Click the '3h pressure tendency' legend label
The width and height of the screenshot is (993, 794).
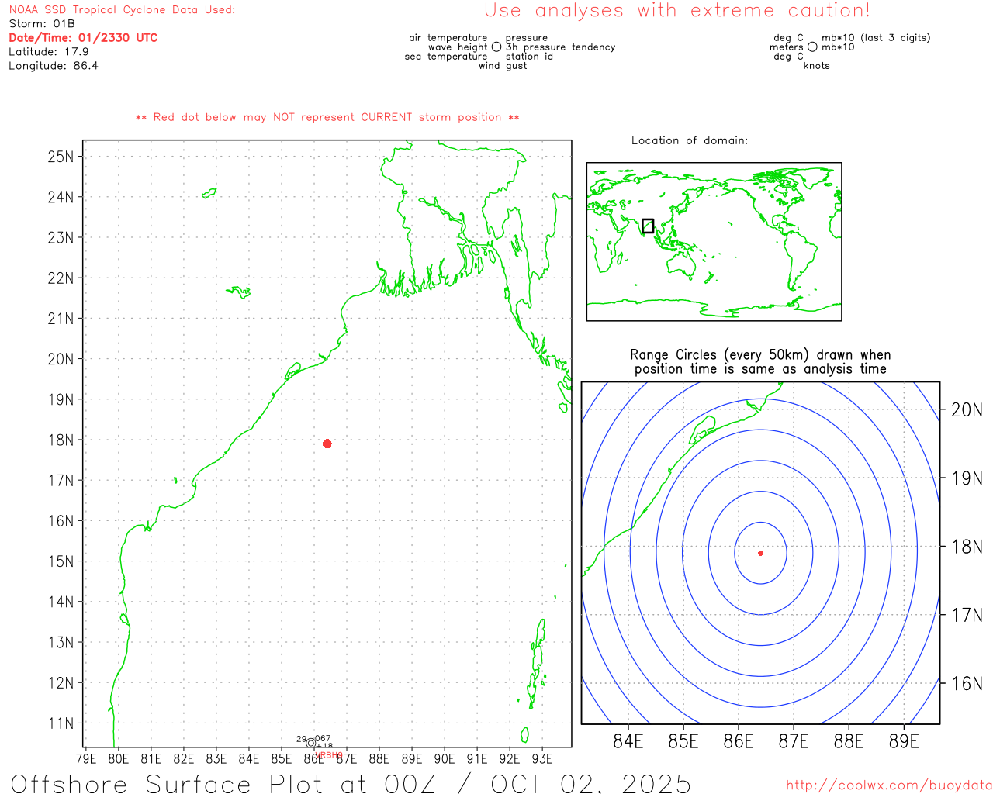point(560,47)
